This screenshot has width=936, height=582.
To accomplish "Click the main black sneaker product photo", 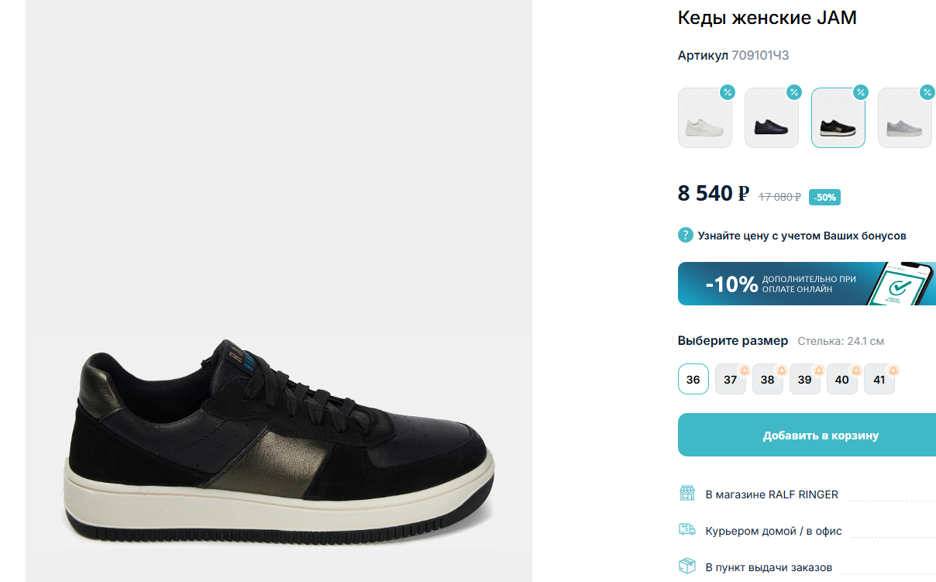I will pyautogui.click(x=278, y=439).
